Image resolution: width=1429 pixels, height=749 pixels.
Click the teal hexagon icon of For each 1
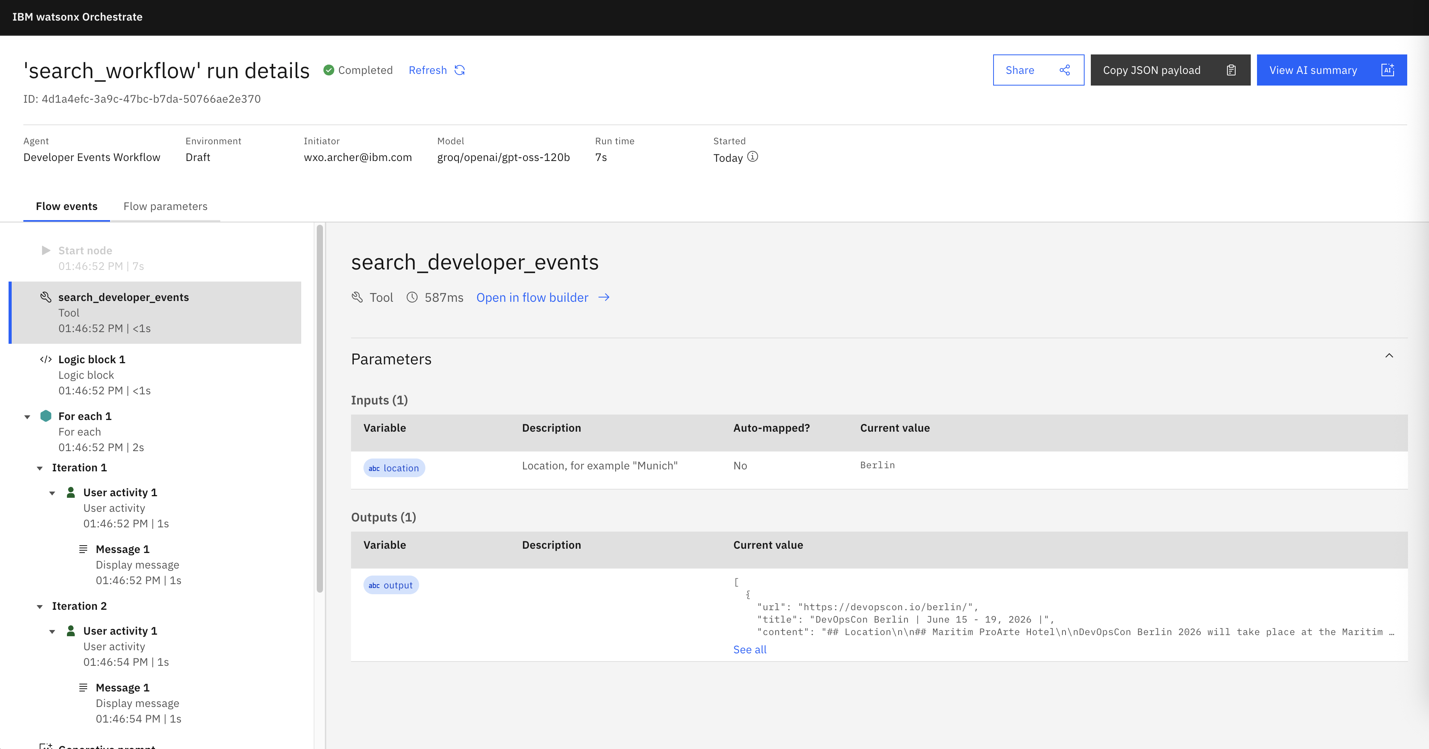click(x=46, y=416)
